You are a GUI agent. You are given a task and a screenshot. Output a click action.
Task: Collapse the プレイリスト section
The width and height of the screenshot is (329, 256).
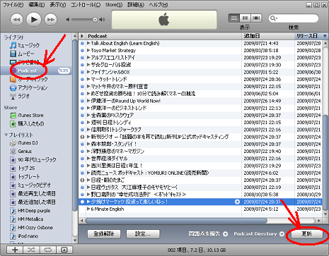pyautogui.click(x=6, y=135)
